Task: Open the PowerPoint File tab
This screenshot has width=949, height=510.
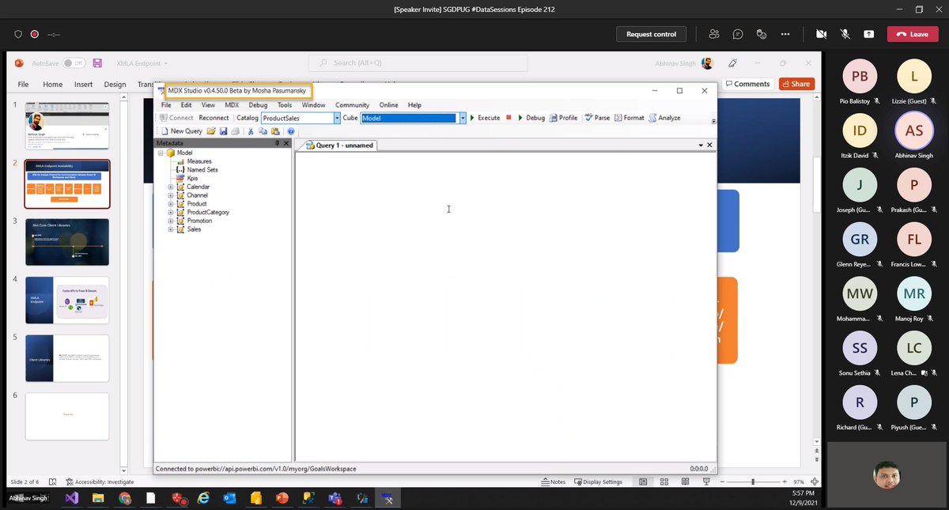Action: coord(24,84)
